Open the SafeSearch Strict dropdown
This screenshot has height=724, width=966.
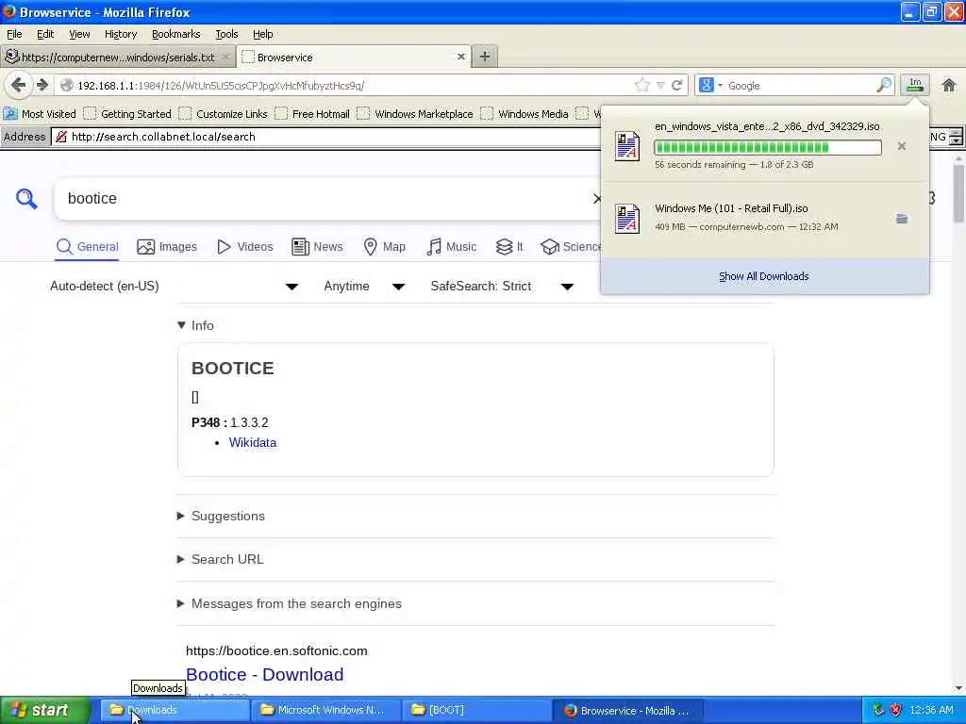[502, 287]
